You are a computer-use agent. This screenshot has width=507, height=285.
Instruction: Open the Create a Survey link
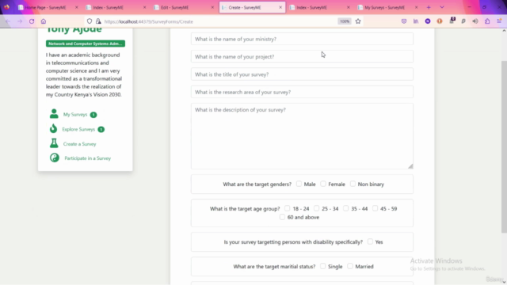coord(79,144)
